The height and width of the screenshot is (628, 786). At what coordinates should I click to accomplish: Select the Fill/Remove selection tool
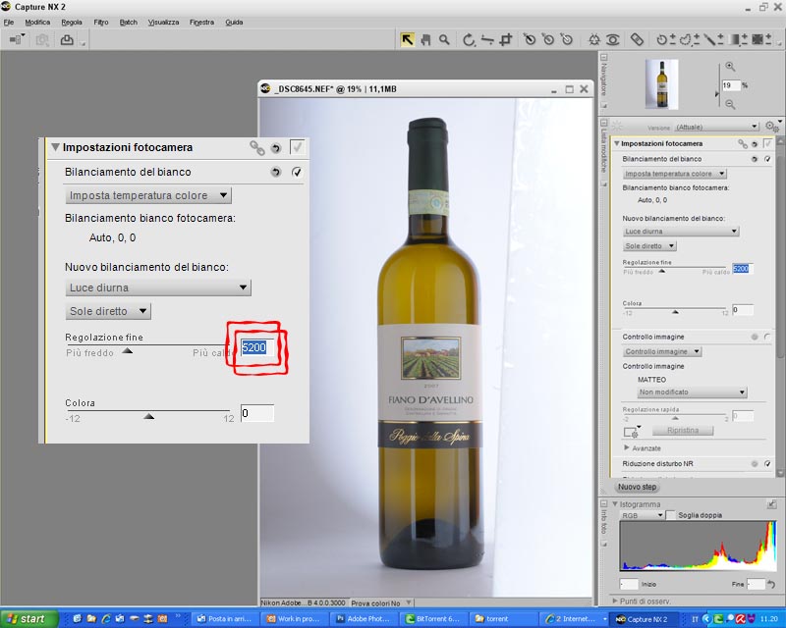760,39
